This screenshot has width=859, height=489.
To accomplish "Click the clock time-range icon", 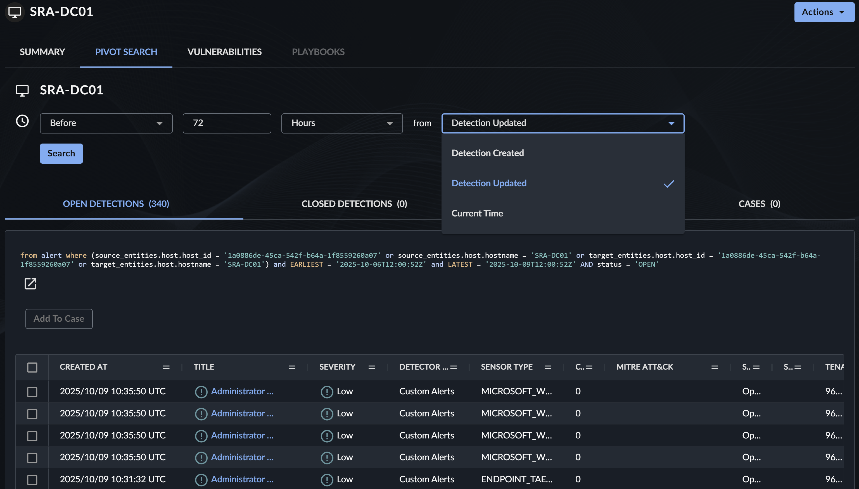I will [x=22, y=121].
